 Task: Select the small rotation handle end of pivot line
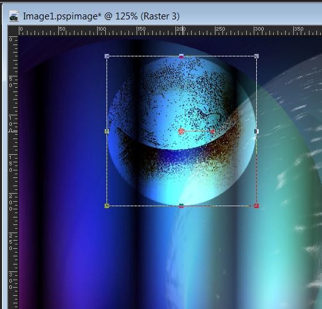tap(213, 132)
